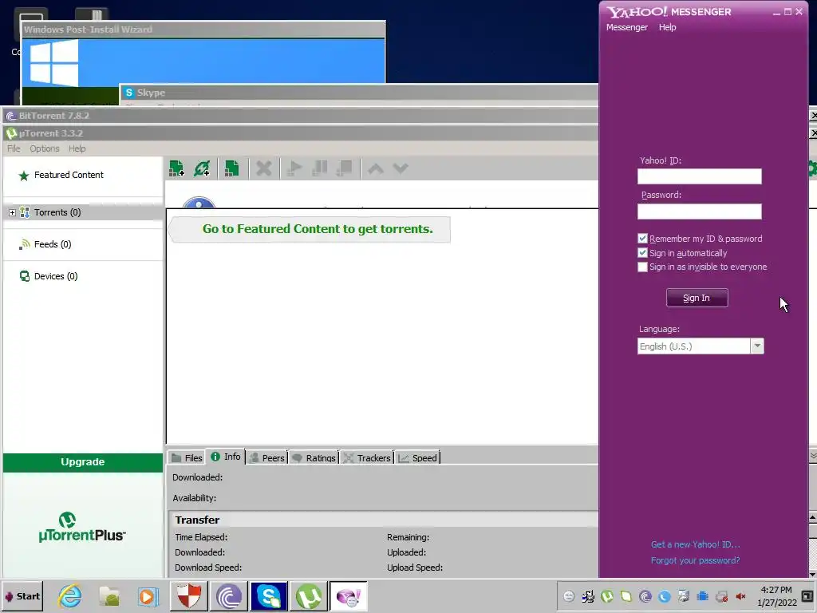Click the Skype taskbar button
Image resolution: width=817 pixels, height=613 pixels.
pos(269,596)
